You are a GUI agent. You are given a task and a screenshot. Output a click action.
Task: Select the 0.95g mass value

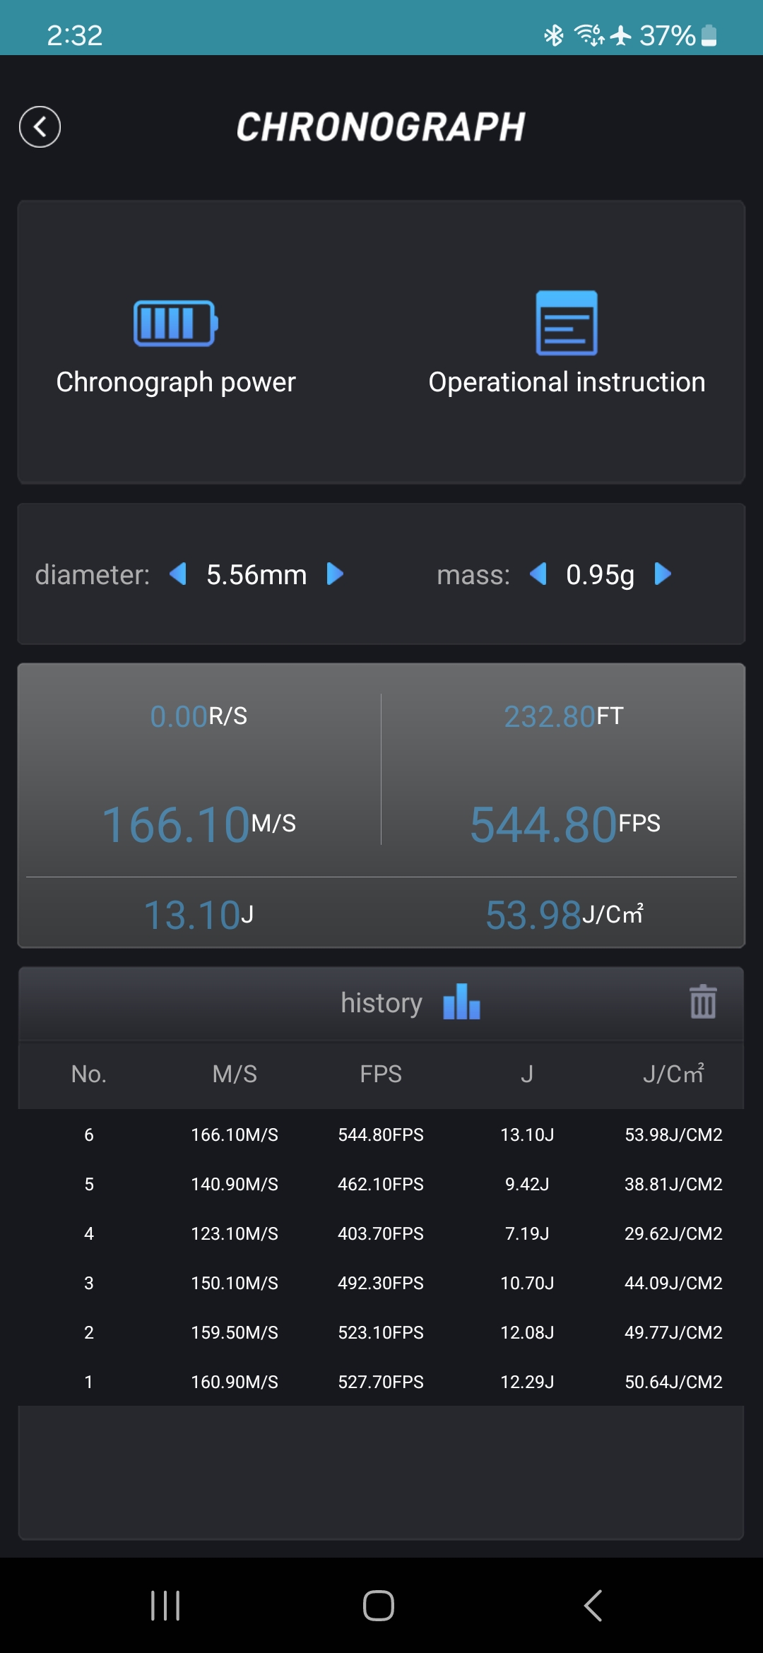coord(600,575)
